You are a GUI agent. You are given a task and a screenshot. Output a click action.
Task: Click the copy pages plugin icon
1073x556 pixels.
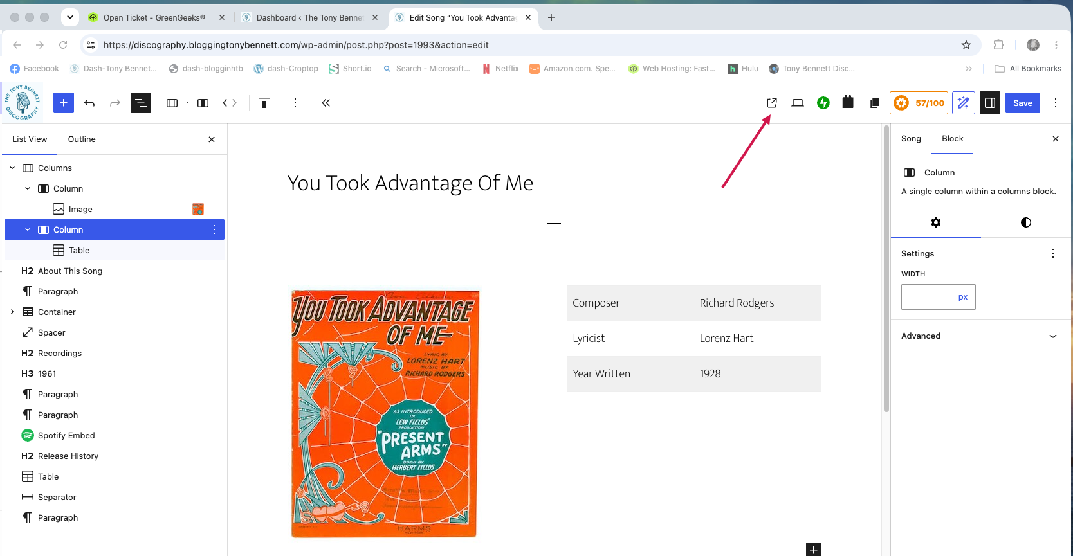[874, 103]
